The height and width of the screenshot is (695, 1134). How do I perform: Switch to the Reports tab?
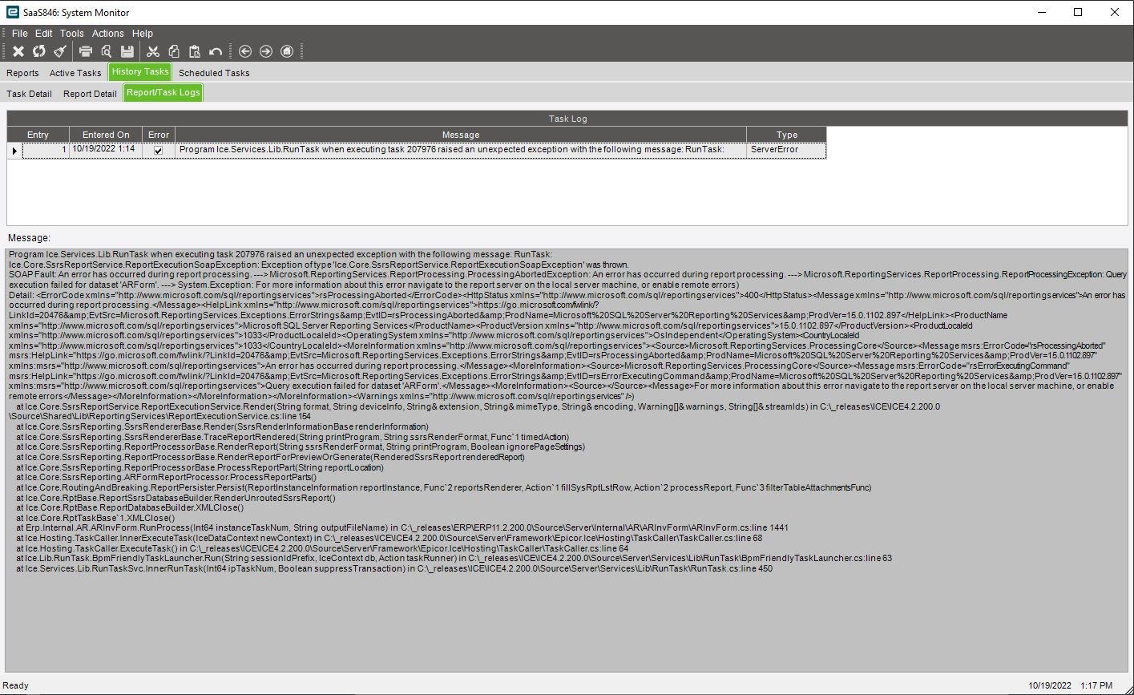(22, 73)
